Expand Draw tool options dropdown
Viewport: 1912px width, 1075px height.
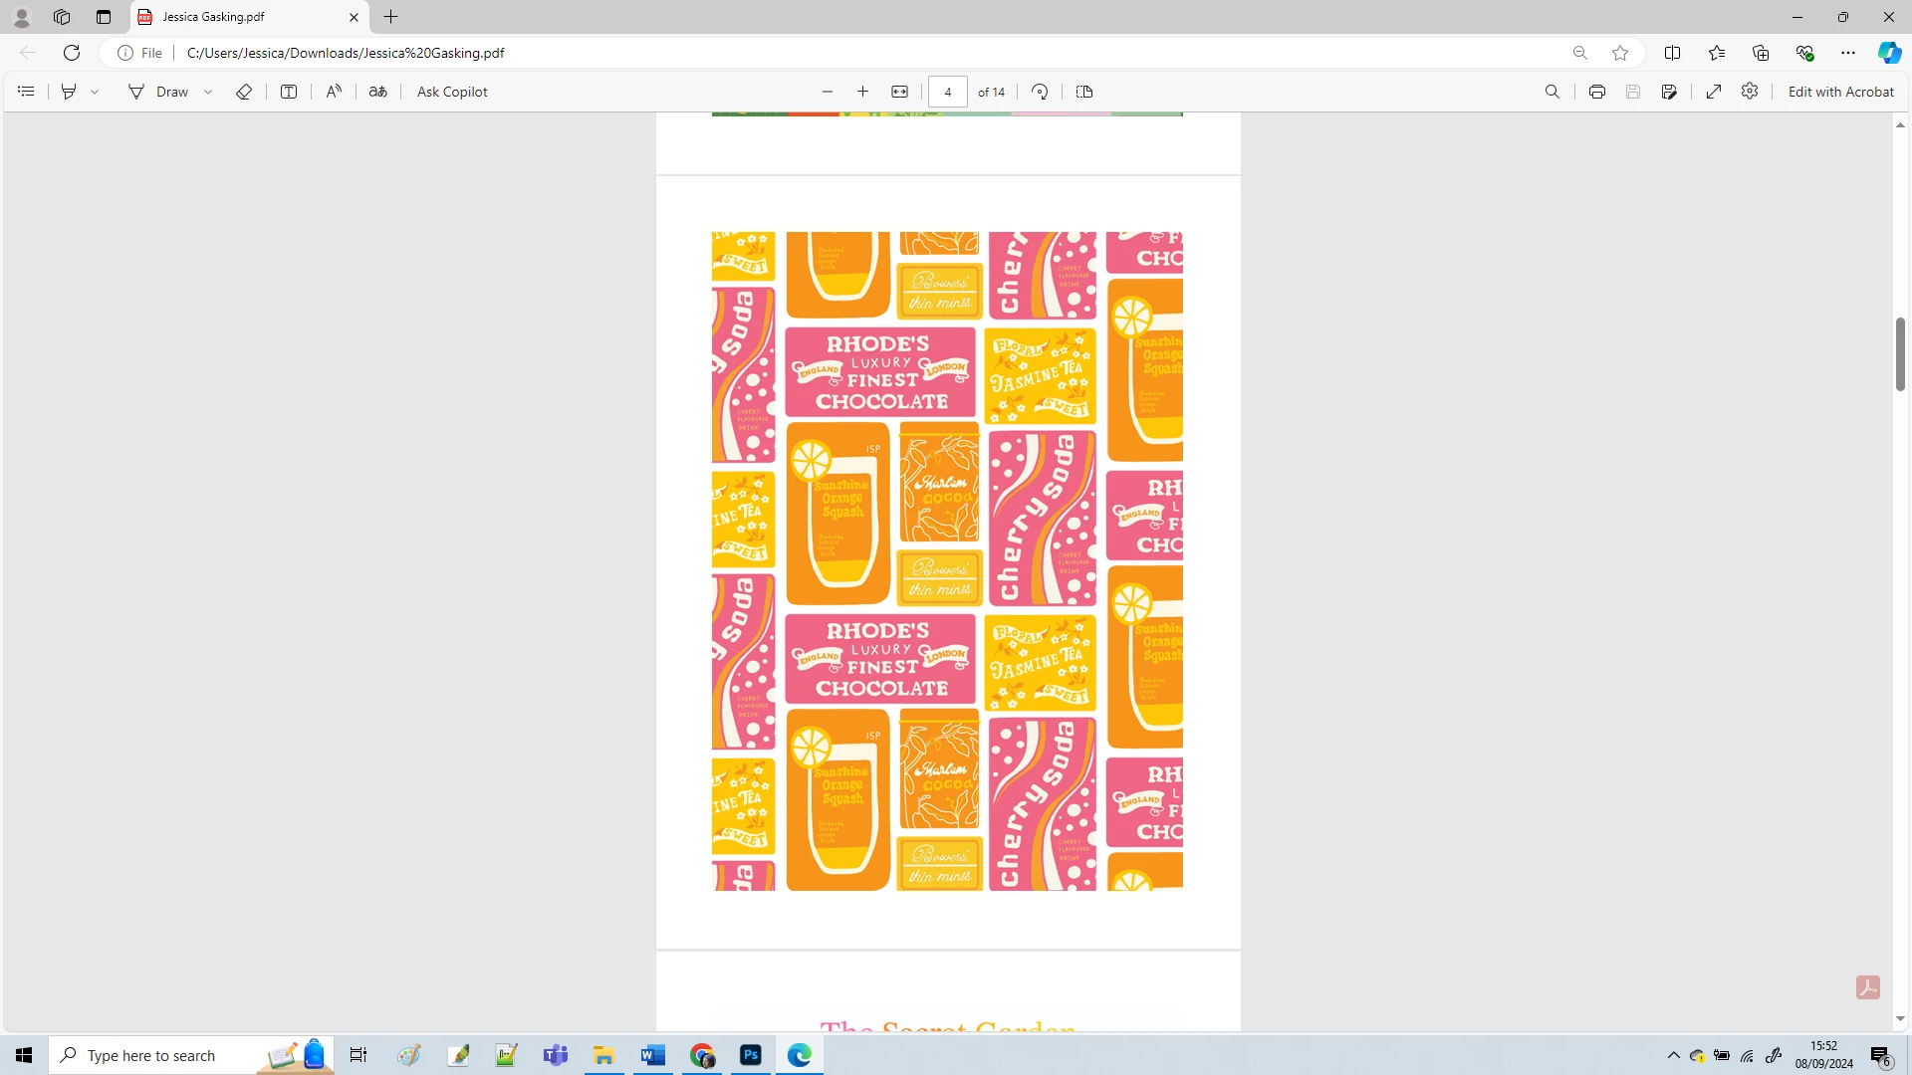click(208, 92)
